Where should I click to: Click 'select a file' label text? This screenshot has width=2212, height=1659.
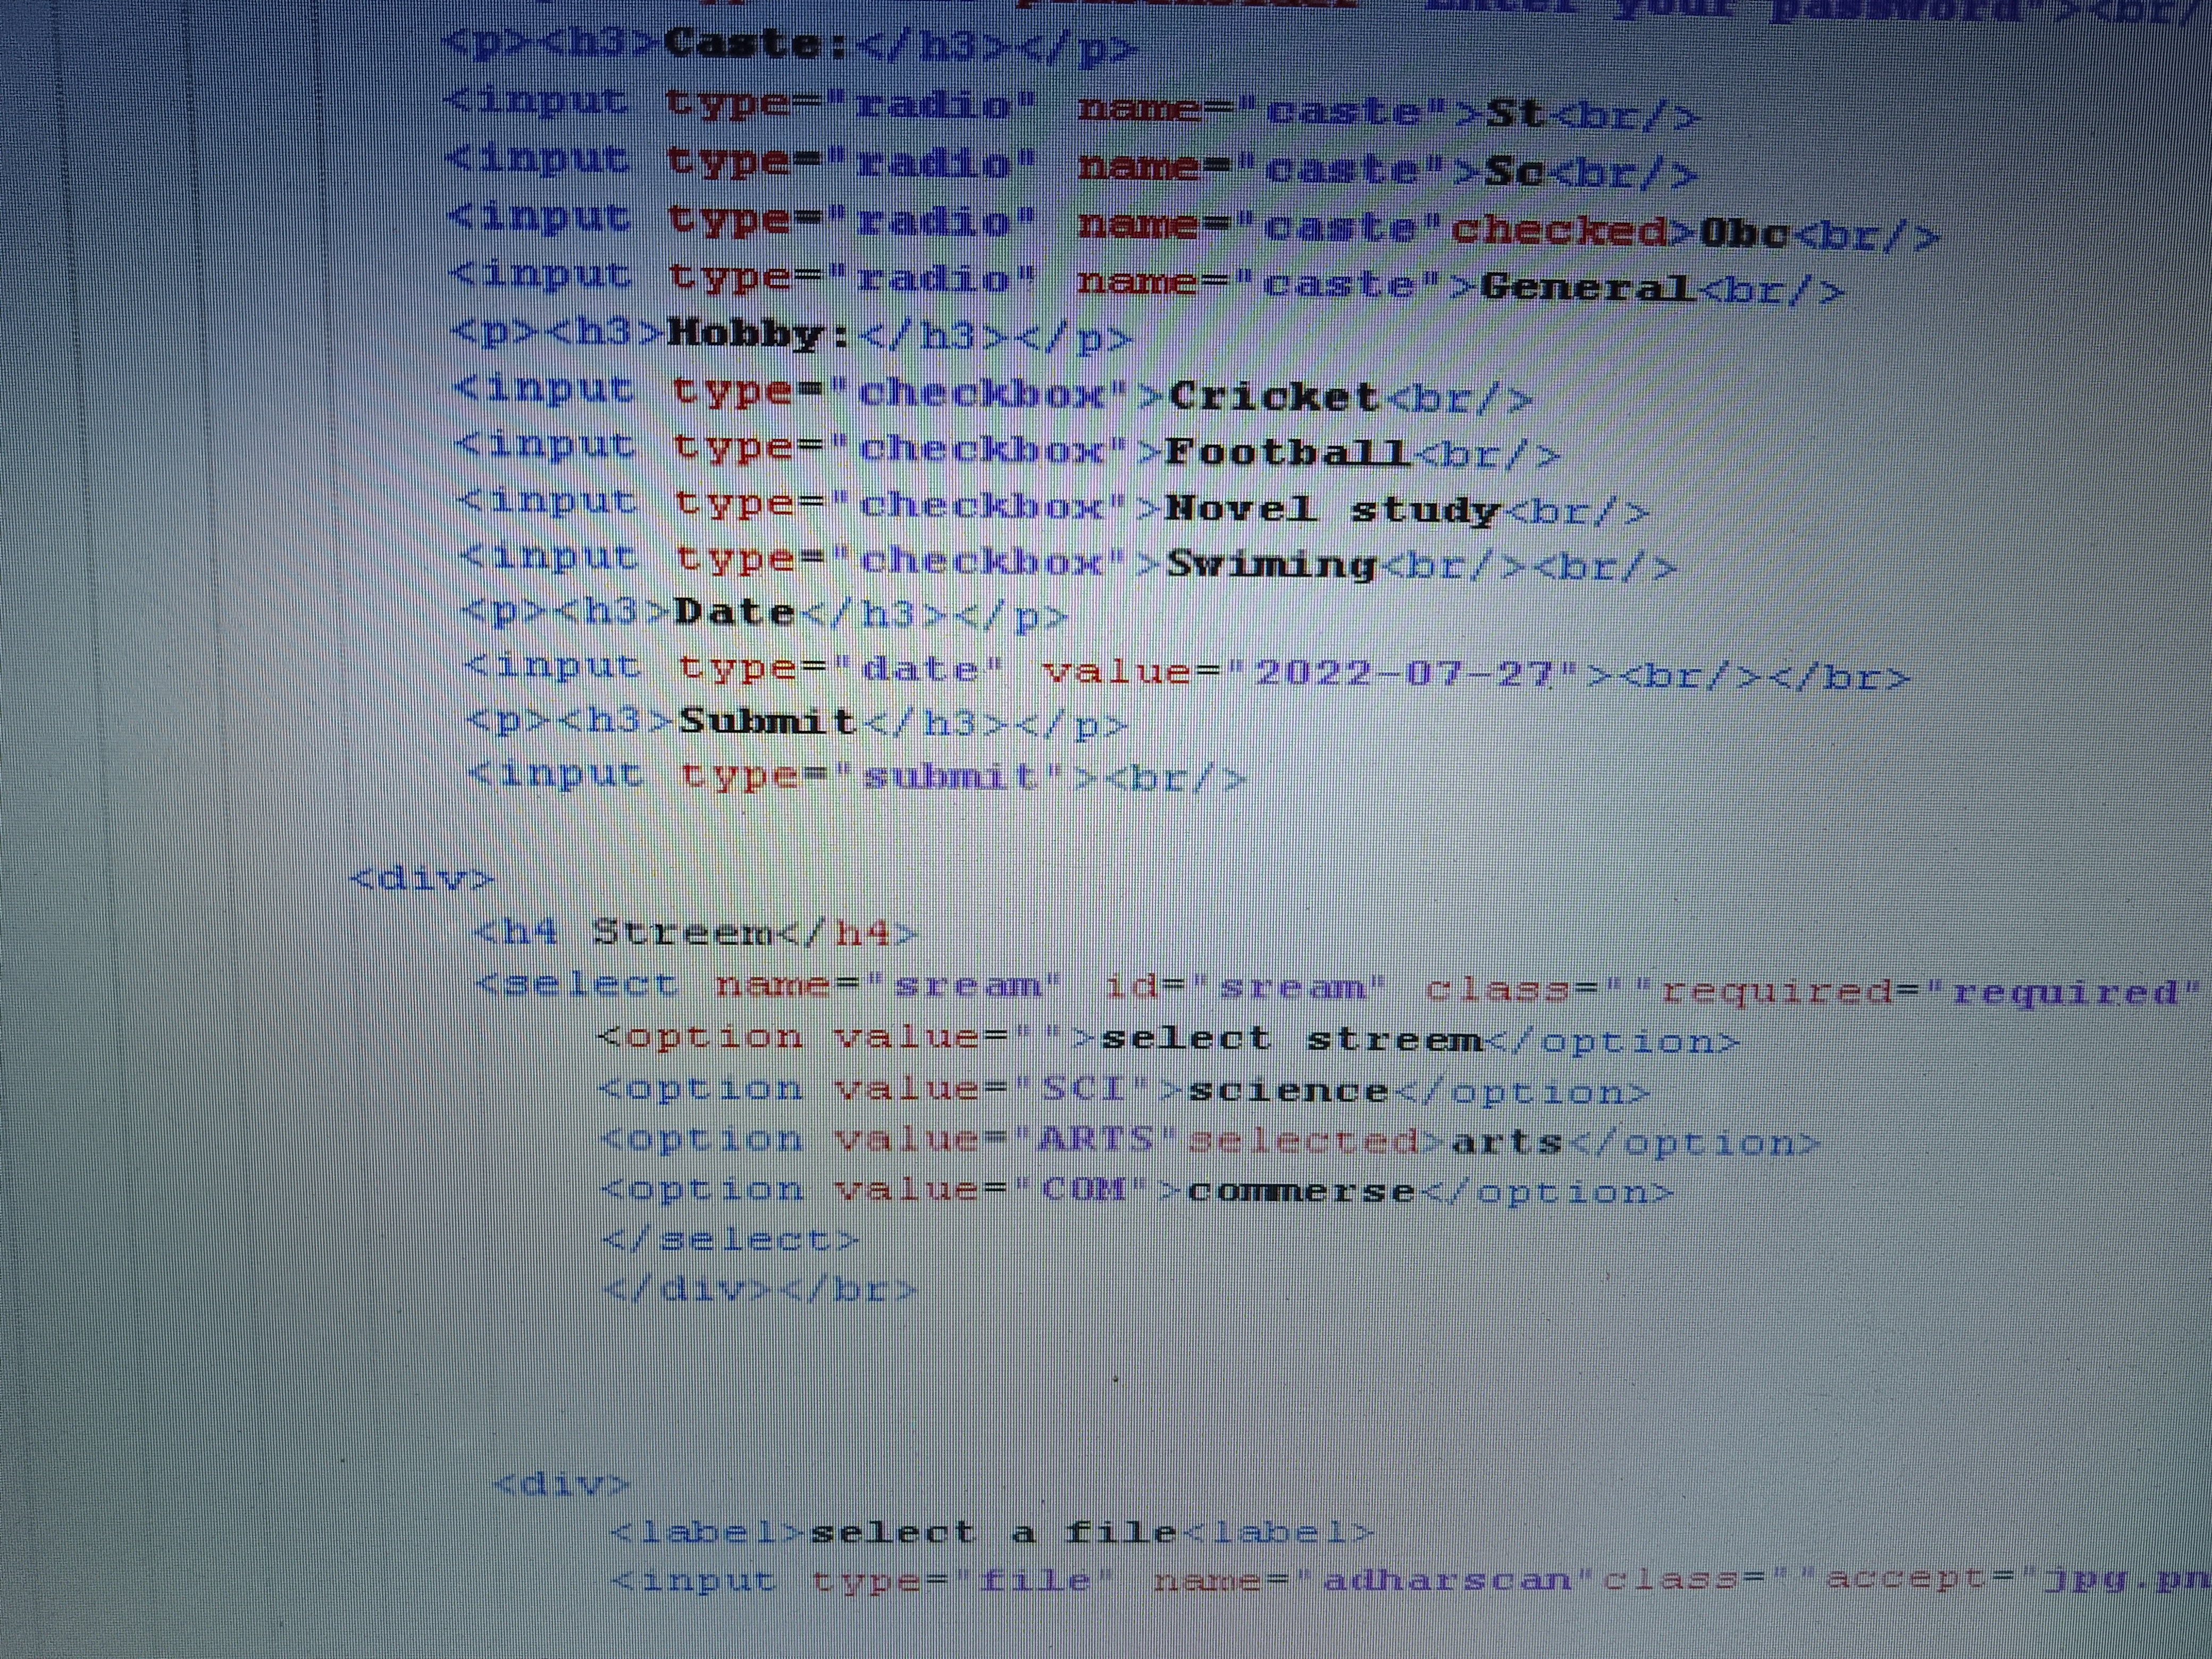click(x=992, y=1533)
